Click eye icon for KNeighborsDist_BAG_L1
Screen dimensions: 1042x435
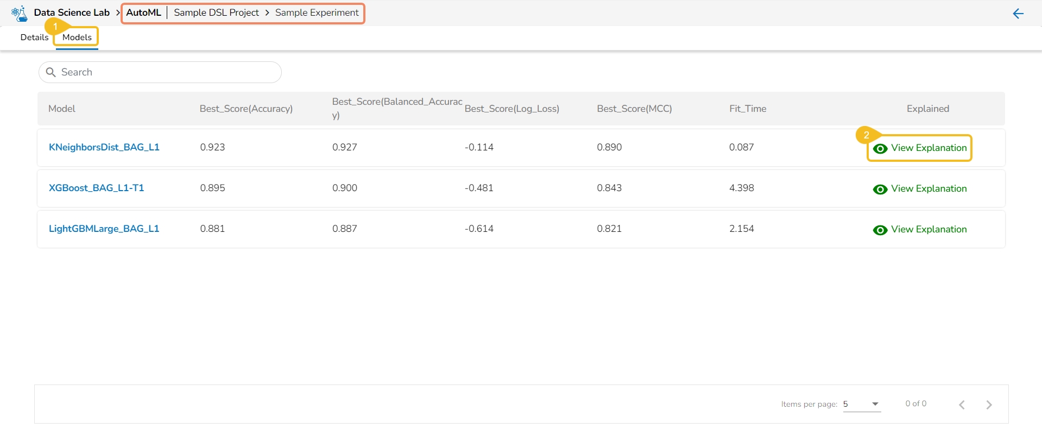point(880,148)
